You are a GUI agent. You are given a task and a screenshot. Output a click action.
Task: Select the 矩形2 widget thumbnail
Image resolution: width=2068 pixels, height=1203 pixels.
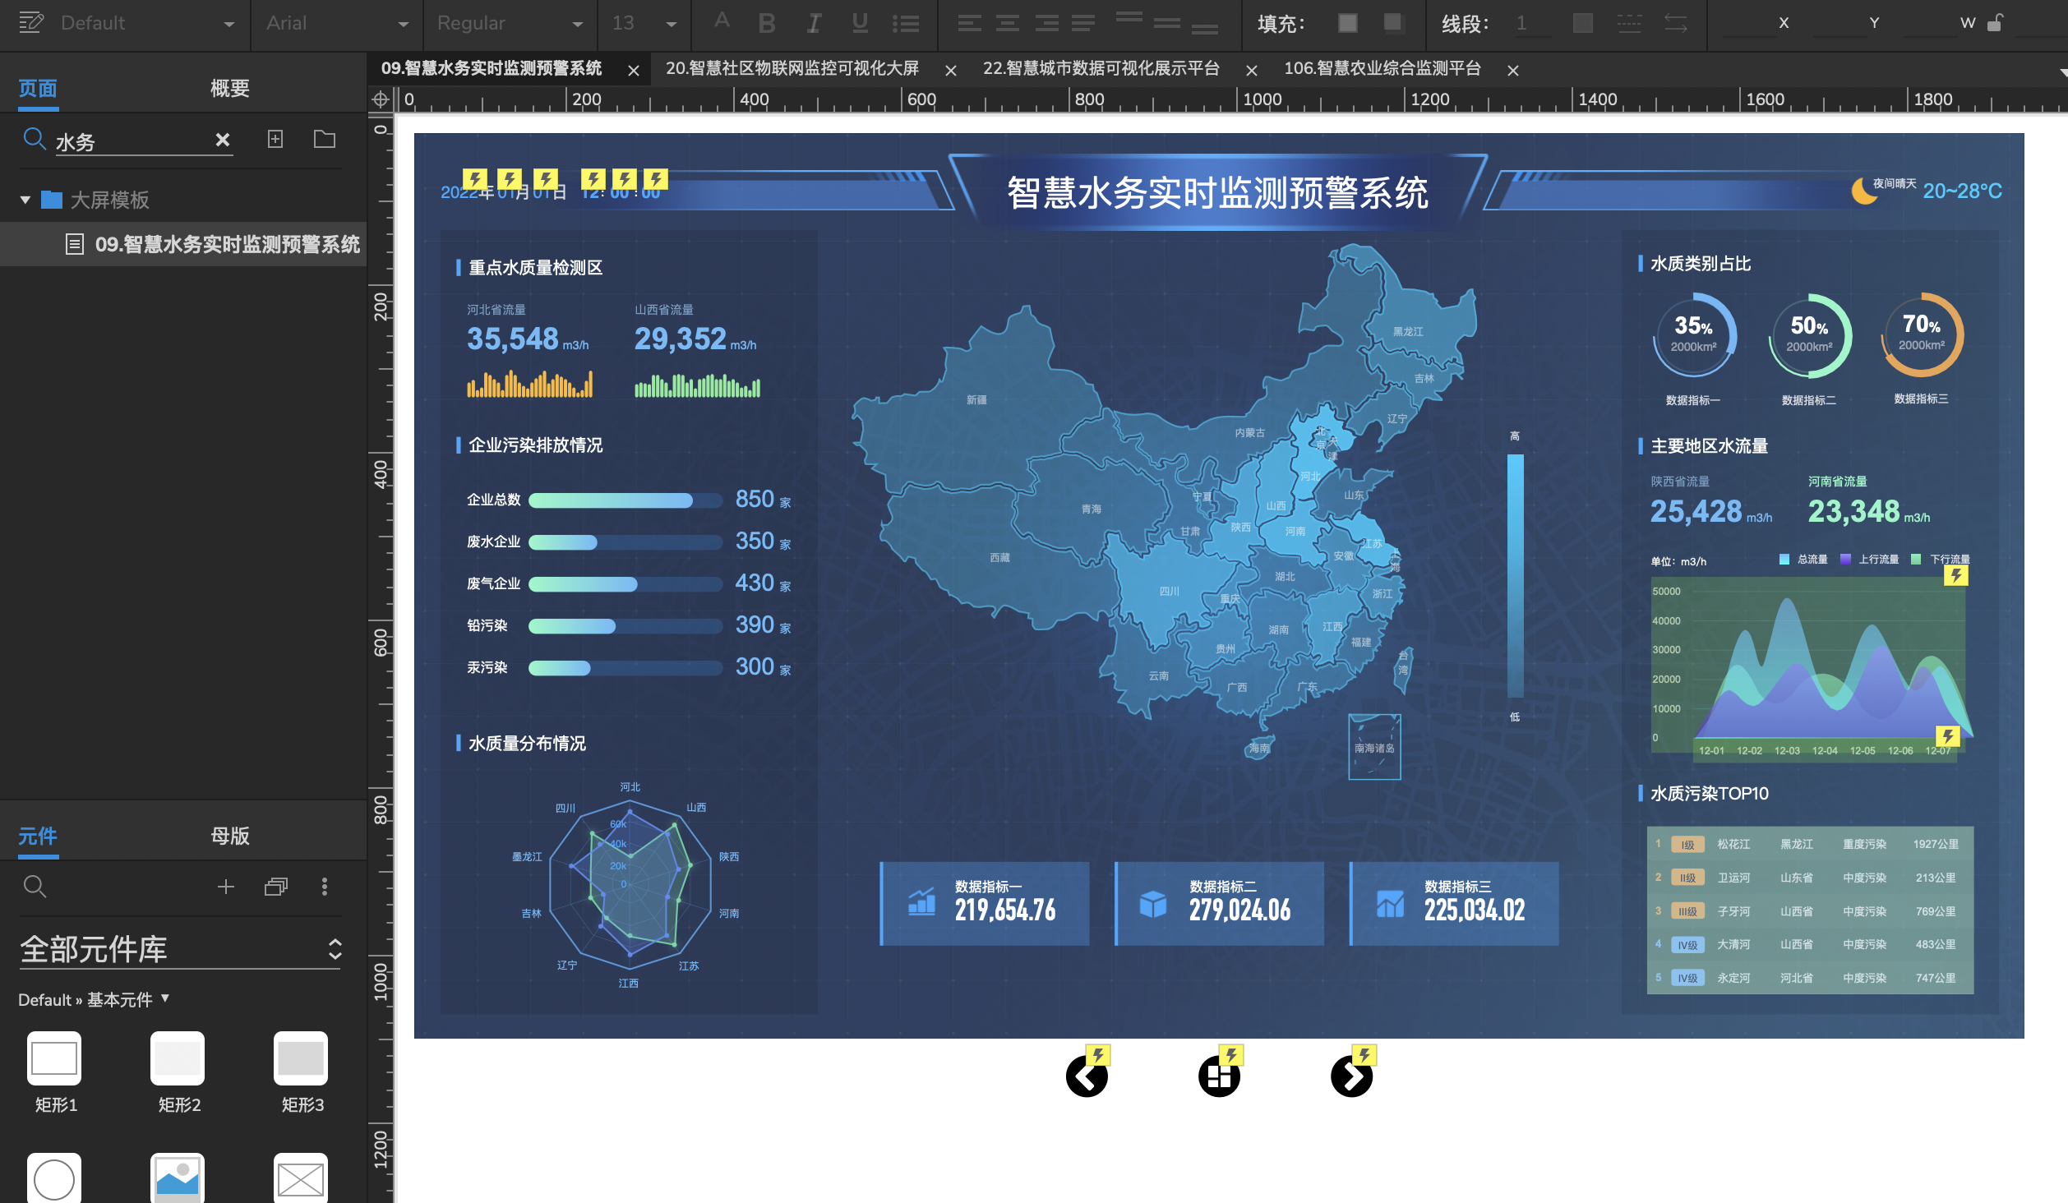click(x=178, y=1058)
